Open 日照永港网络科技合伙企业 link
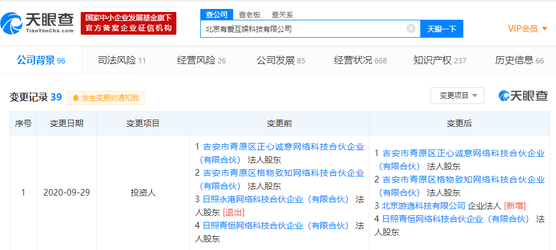 pos(276,199)
